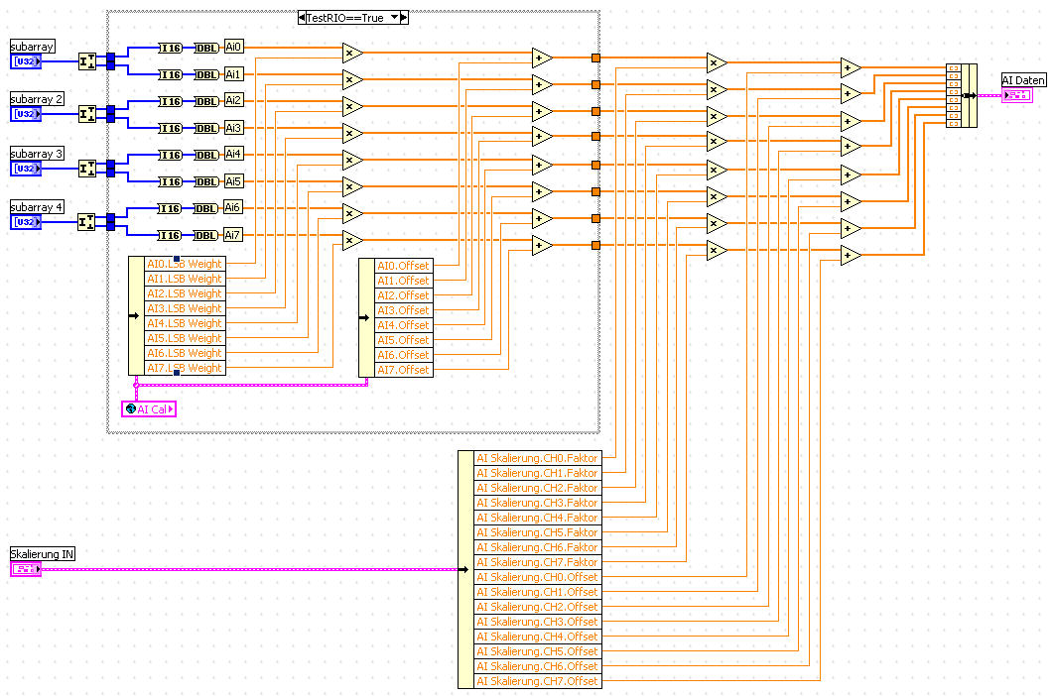The width and height of the screenshot is (1054, 696).
Task: Select the subarray U32 terminal
Action: (x=26, y=61)
